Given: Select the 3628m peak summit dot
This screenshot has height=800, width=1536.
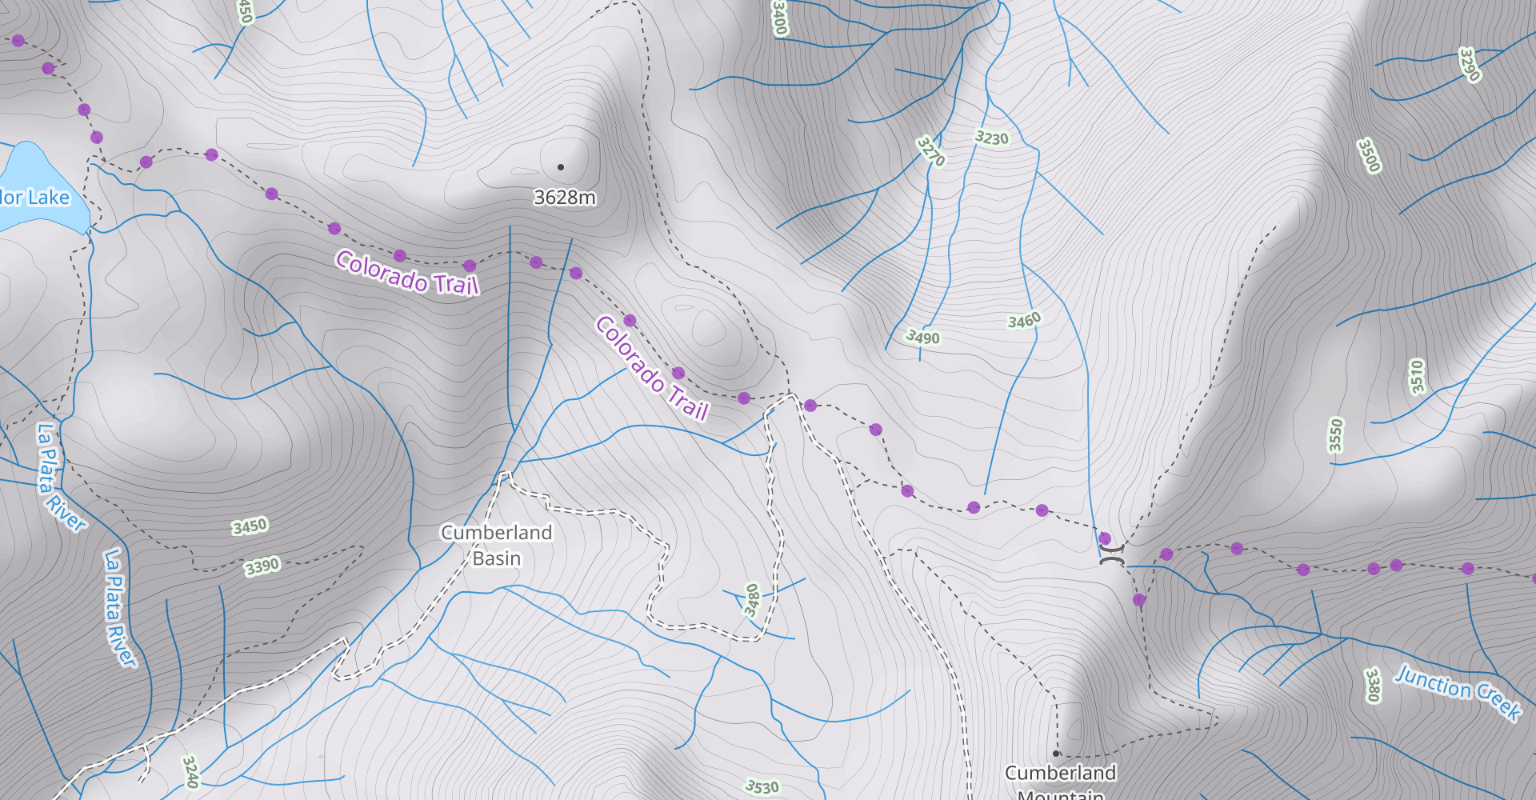Looking at the screenshot, I should [x=561, y=167].
